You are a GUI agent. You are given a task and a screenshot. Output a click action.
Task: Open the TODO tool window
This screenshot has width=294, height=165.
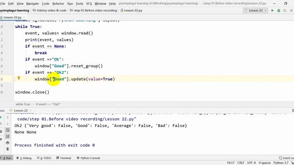44,158
